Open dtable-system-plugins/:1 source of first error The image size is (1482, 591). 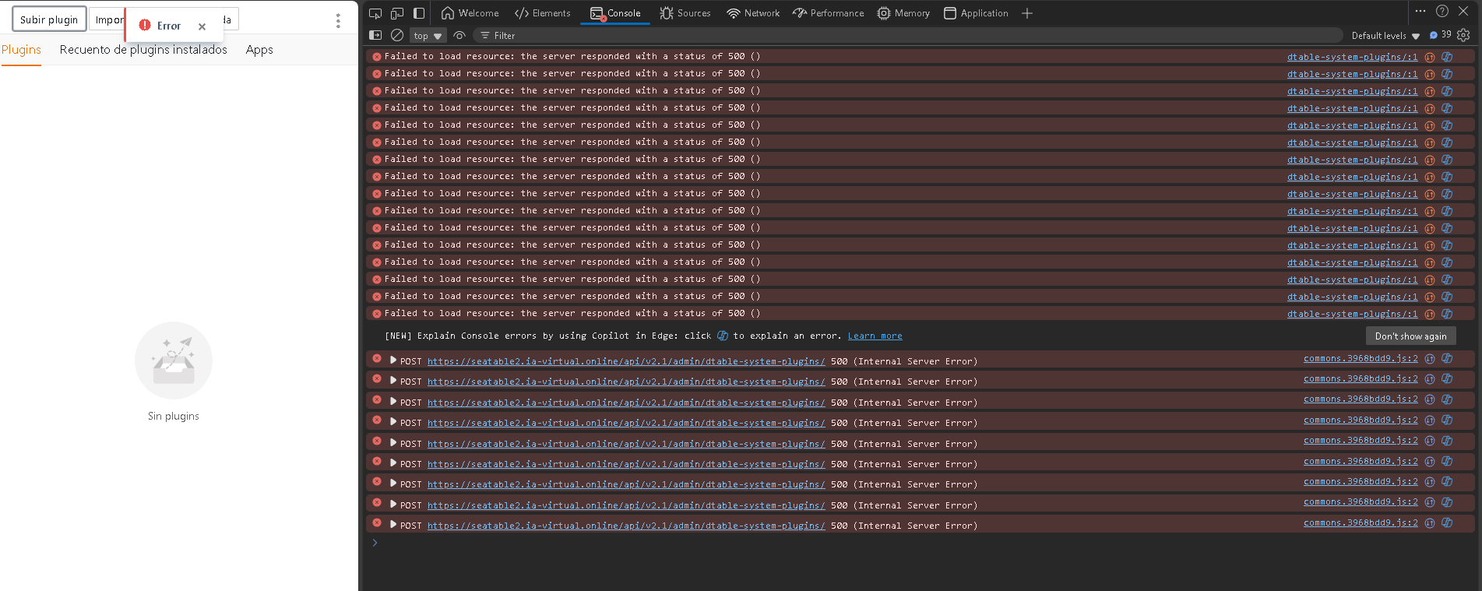pos(1352,57)
